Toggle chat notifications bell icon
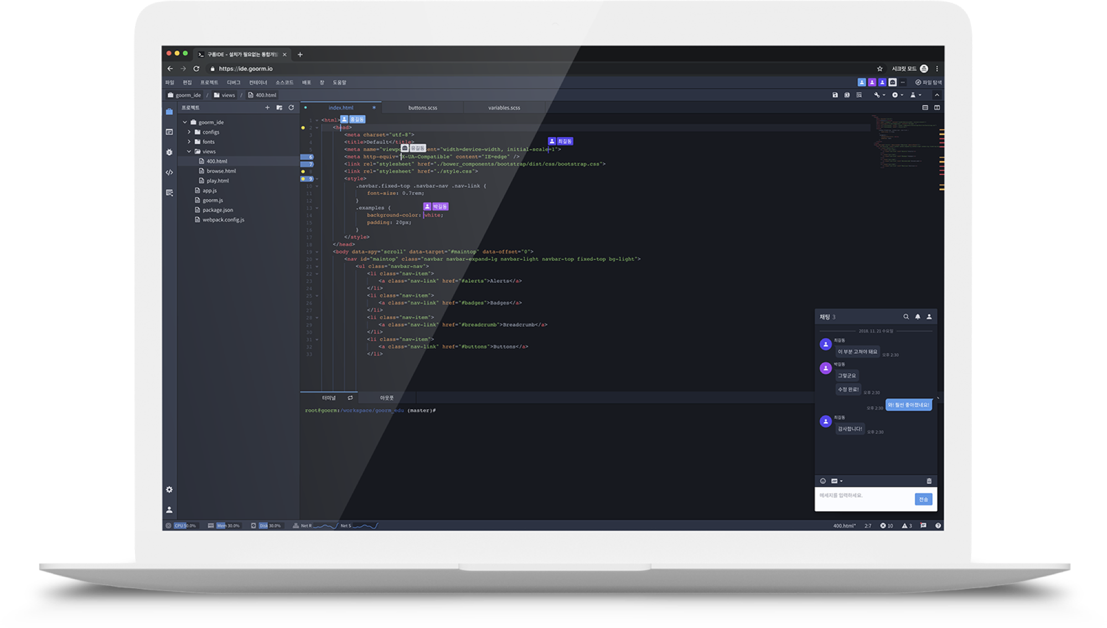 (x=918, y=317)
